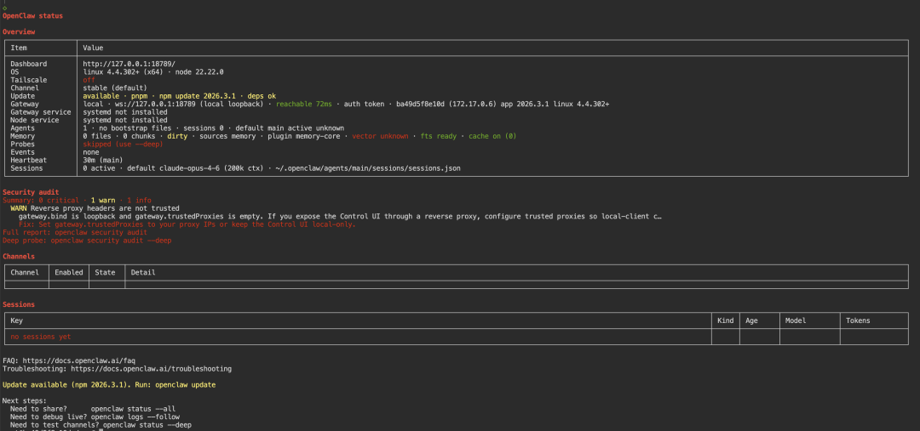This screenshot has height=431, width=920.
Task: Click the yellow "WARN" tag
Action: [x=19, y=208]
